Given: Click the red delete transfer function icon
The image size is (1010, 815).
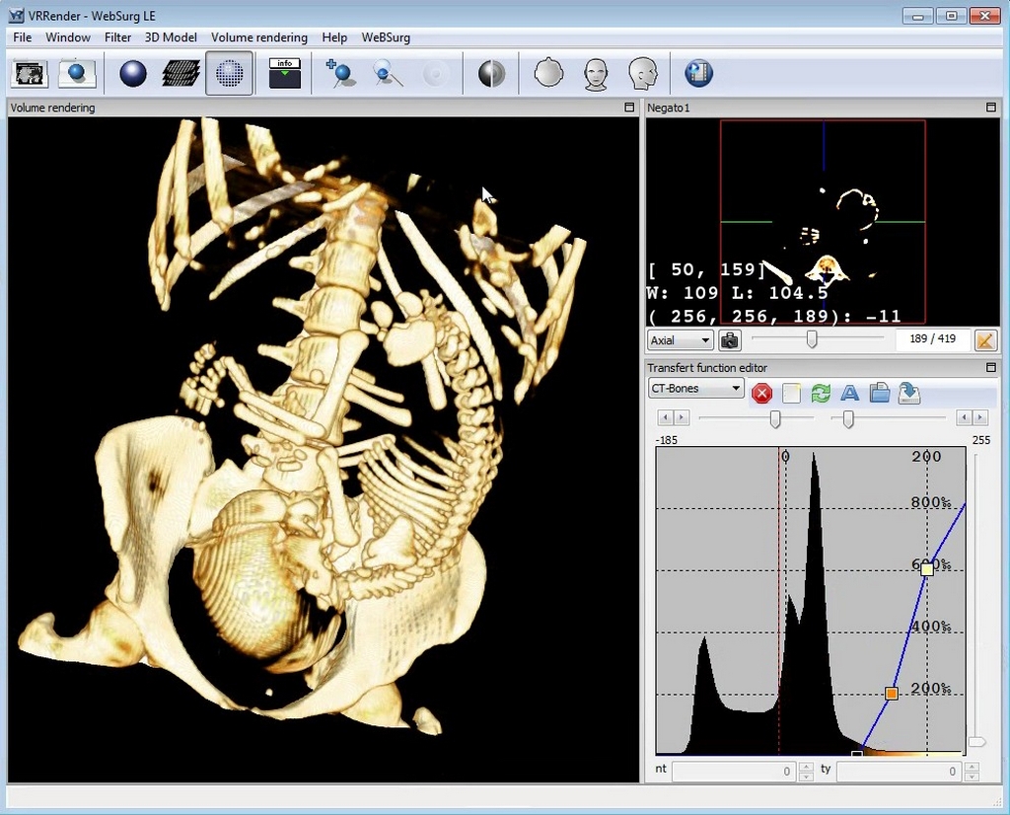Looking at the screenshot, I should (761, 394).
